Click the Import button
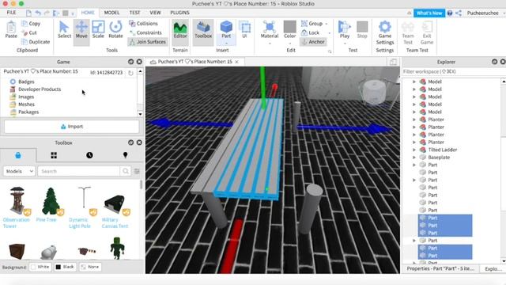The image size is (506, 285). pyautogui.click(x=72, y=127)
